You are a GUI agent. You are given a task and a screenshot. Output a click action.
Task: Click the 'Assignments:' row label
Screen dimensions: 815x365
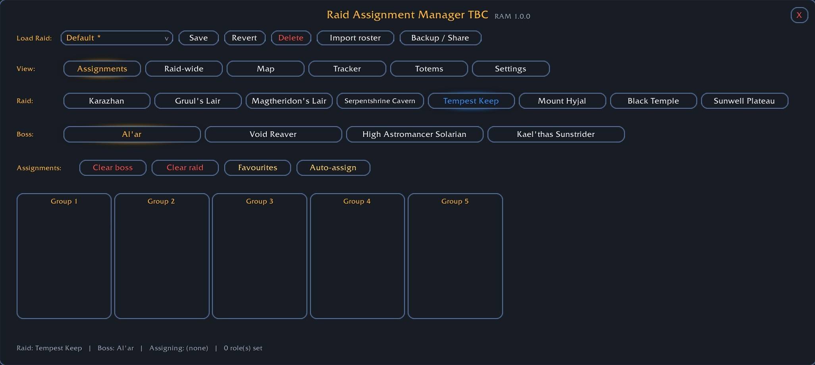39,168
